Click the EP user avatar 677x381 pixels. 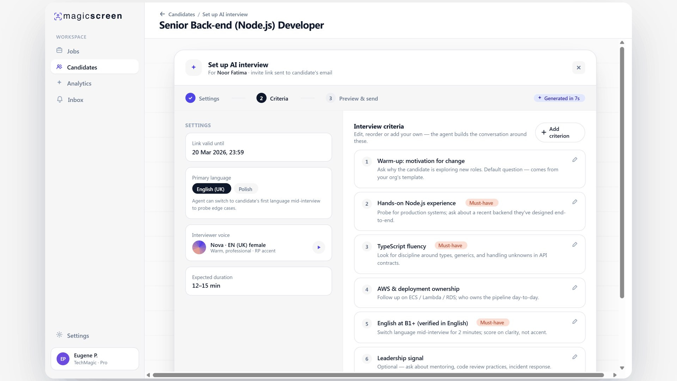(x=63, y=359)
